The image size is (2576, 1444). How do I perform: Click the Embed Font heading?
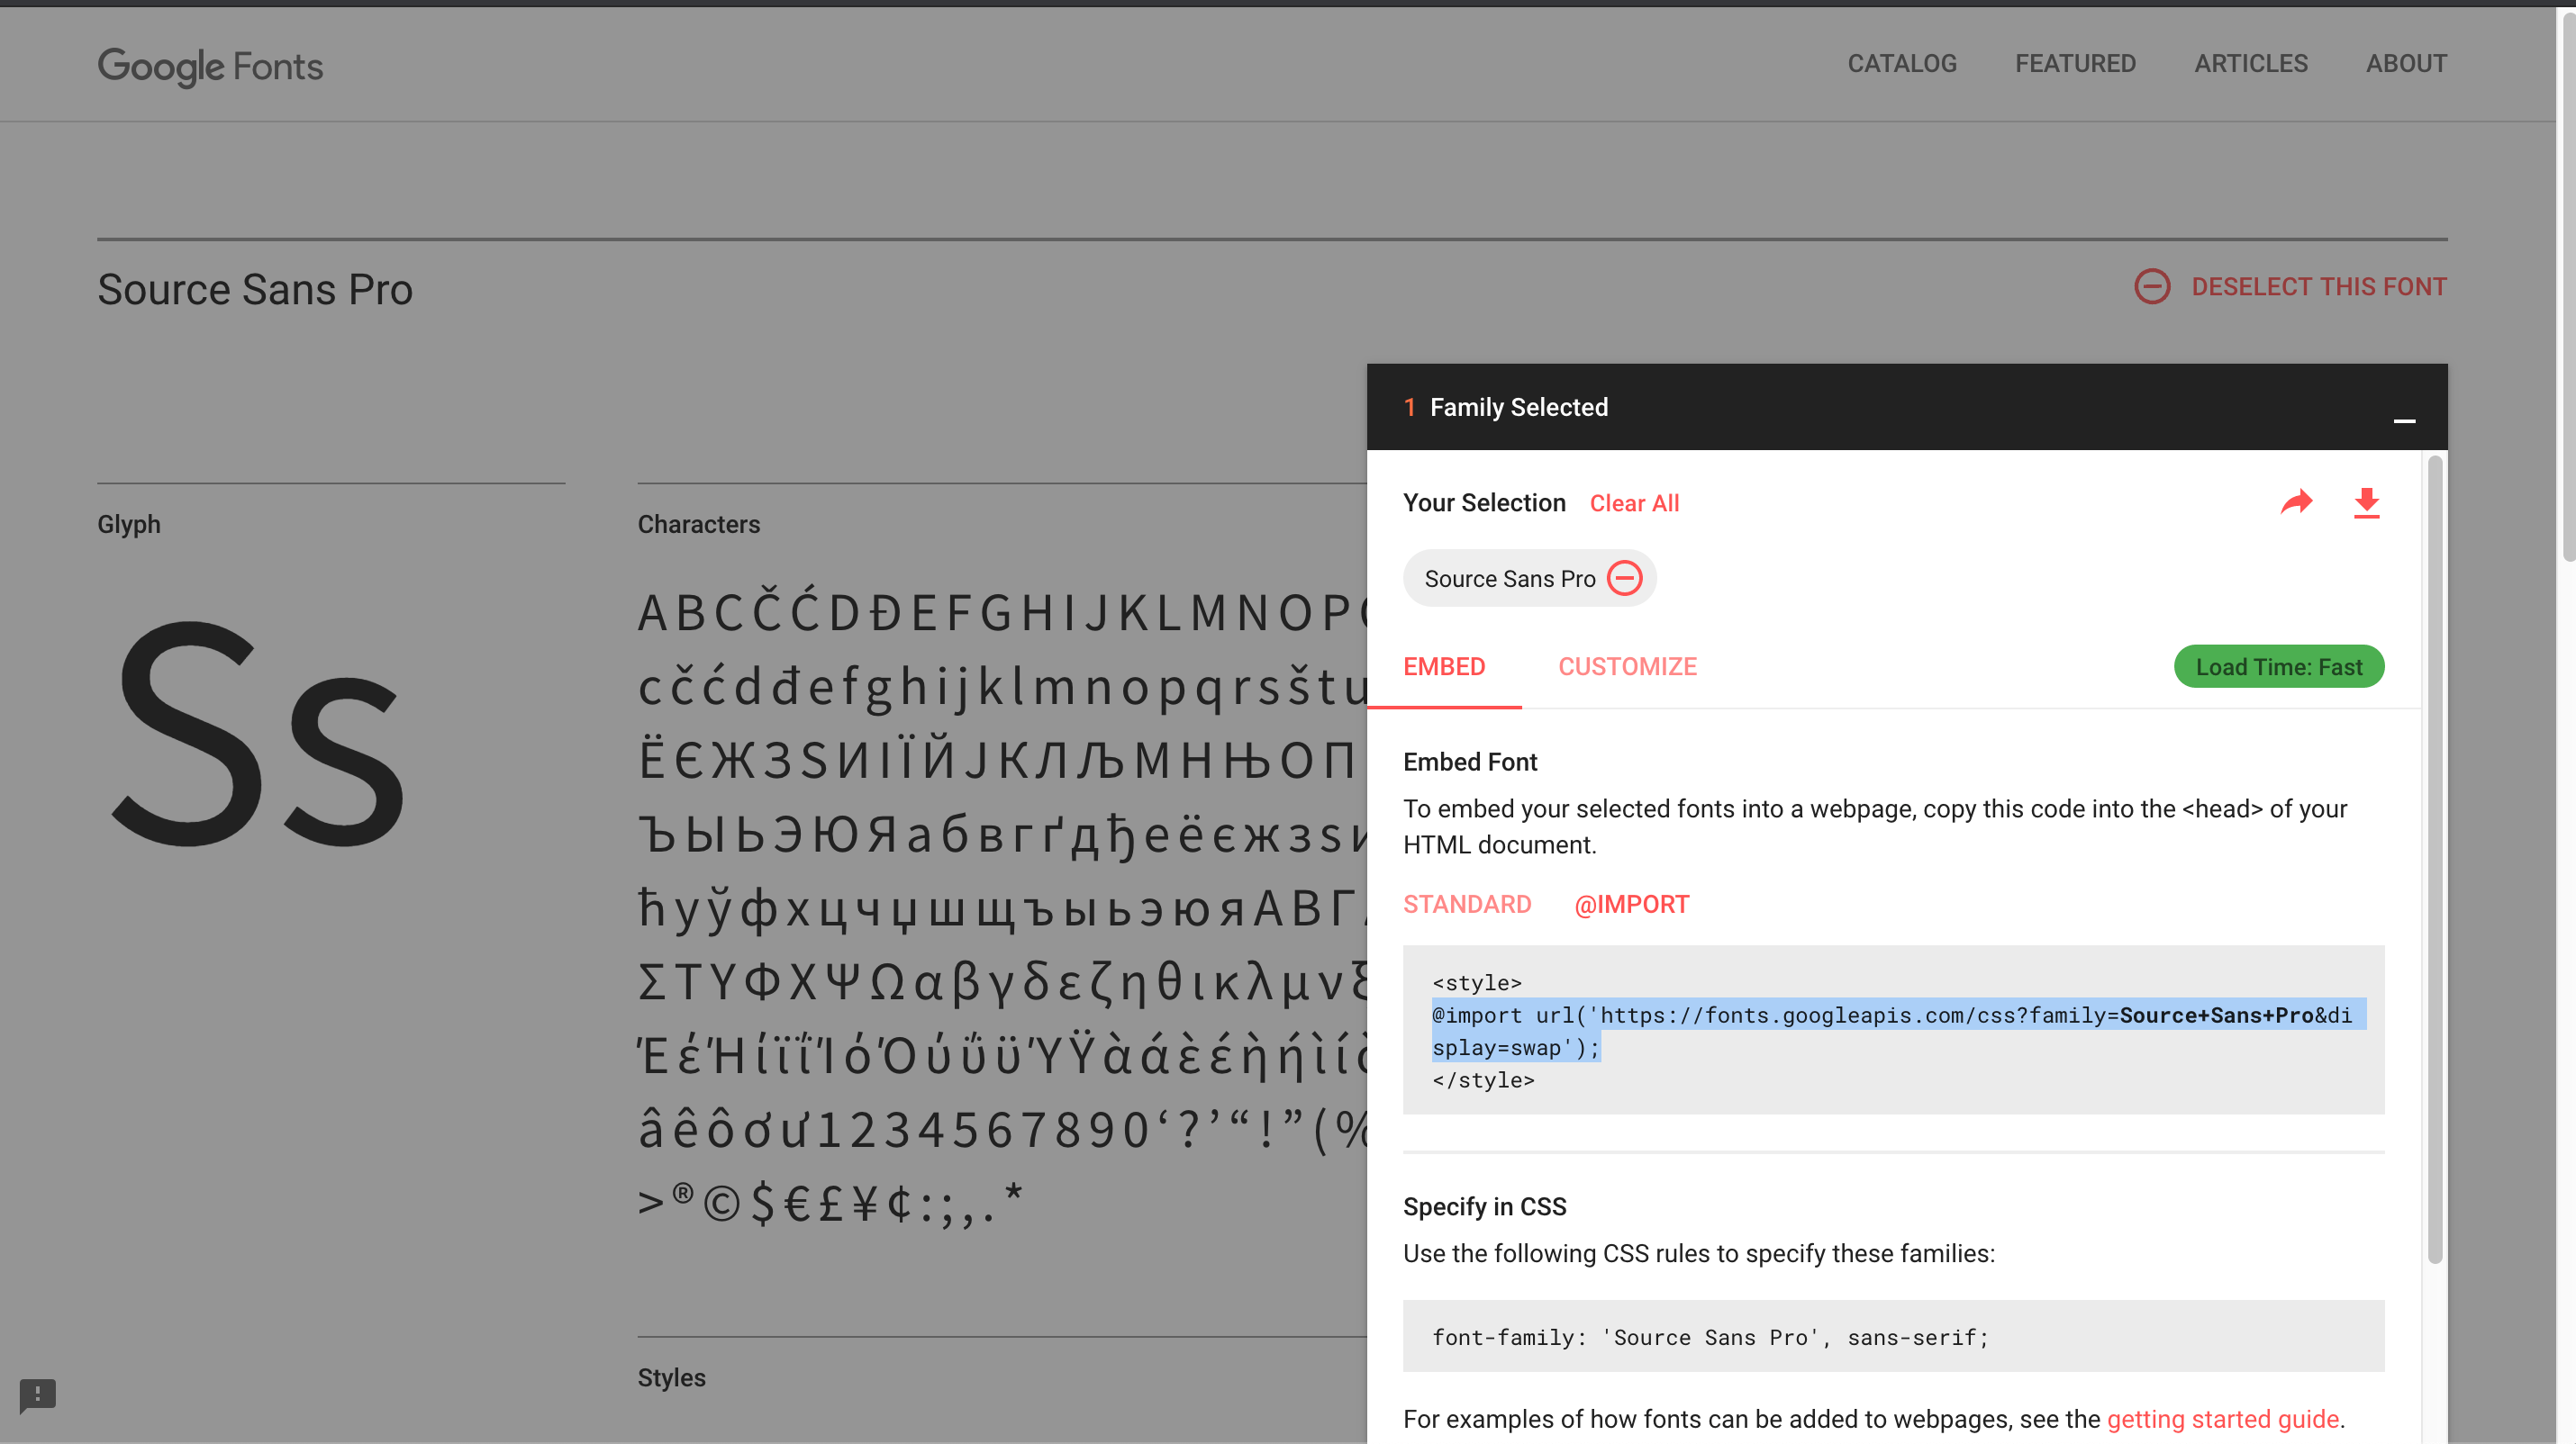click(x=1469, y=762)
